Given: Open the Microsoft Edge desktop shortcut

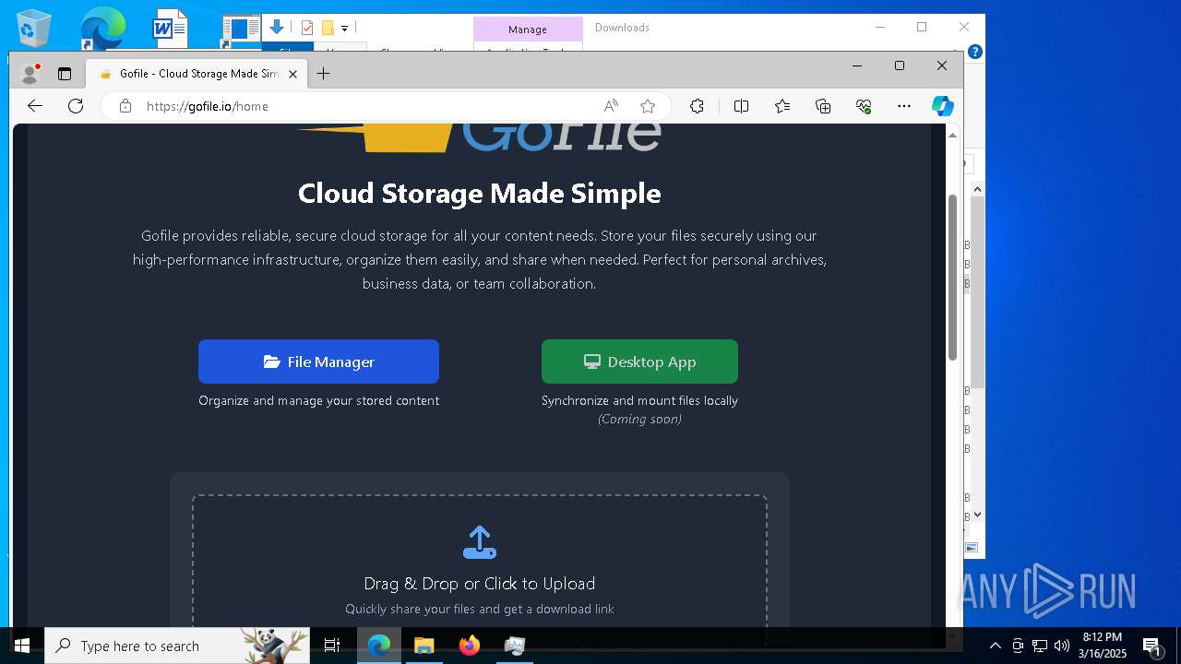Looking at the screenshot, I should [x=101, y=28].
